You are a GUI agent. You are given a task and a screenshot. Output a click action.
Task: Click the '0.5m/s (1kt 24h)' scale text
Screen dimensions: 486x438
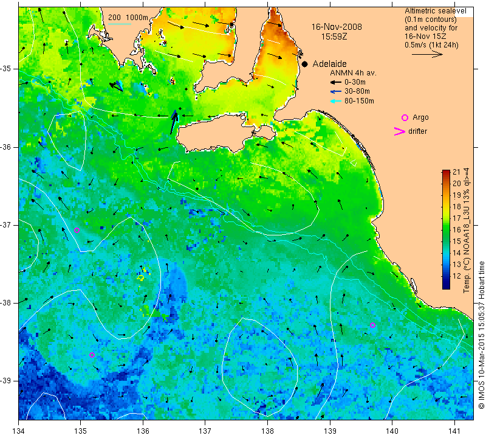[x=431, y=44]
